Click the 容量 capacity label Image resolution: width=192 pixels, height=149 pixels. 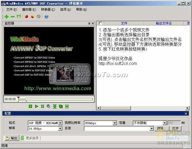122,123
